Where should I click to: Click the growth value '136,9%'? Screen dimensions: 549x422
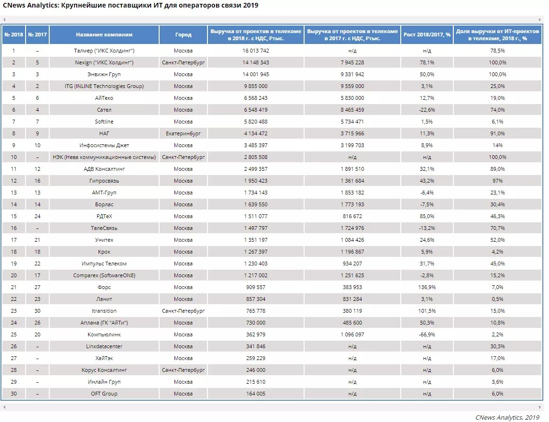tap(427, 287)
